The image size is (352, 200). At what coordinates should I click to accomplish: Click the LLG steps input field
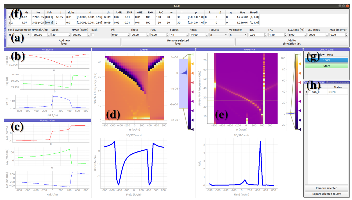[x=316, y=35]
